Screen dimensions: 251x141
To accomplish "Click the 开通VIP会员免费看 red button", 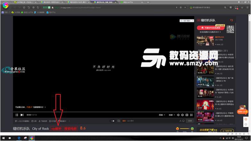I will click(211, 28).
